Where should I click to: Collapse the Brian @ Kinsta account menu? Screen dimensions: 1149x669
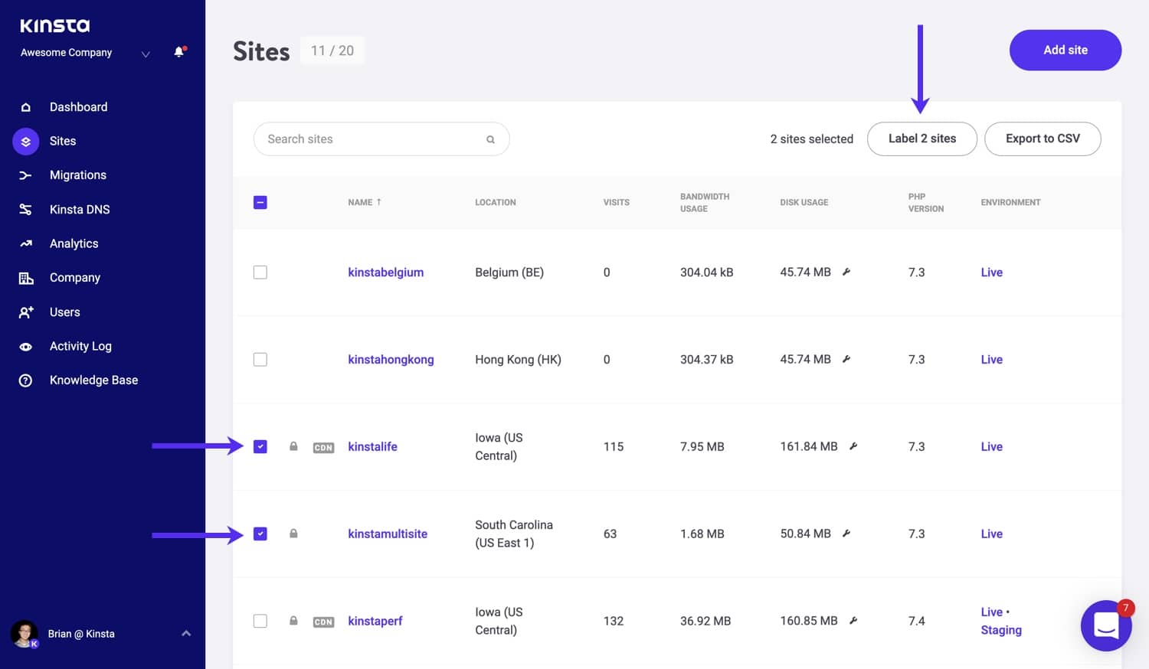185,633
